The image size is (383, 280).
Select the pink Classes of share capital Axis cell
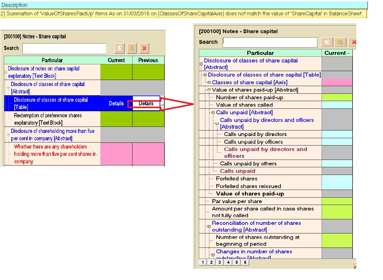point(337,82)
